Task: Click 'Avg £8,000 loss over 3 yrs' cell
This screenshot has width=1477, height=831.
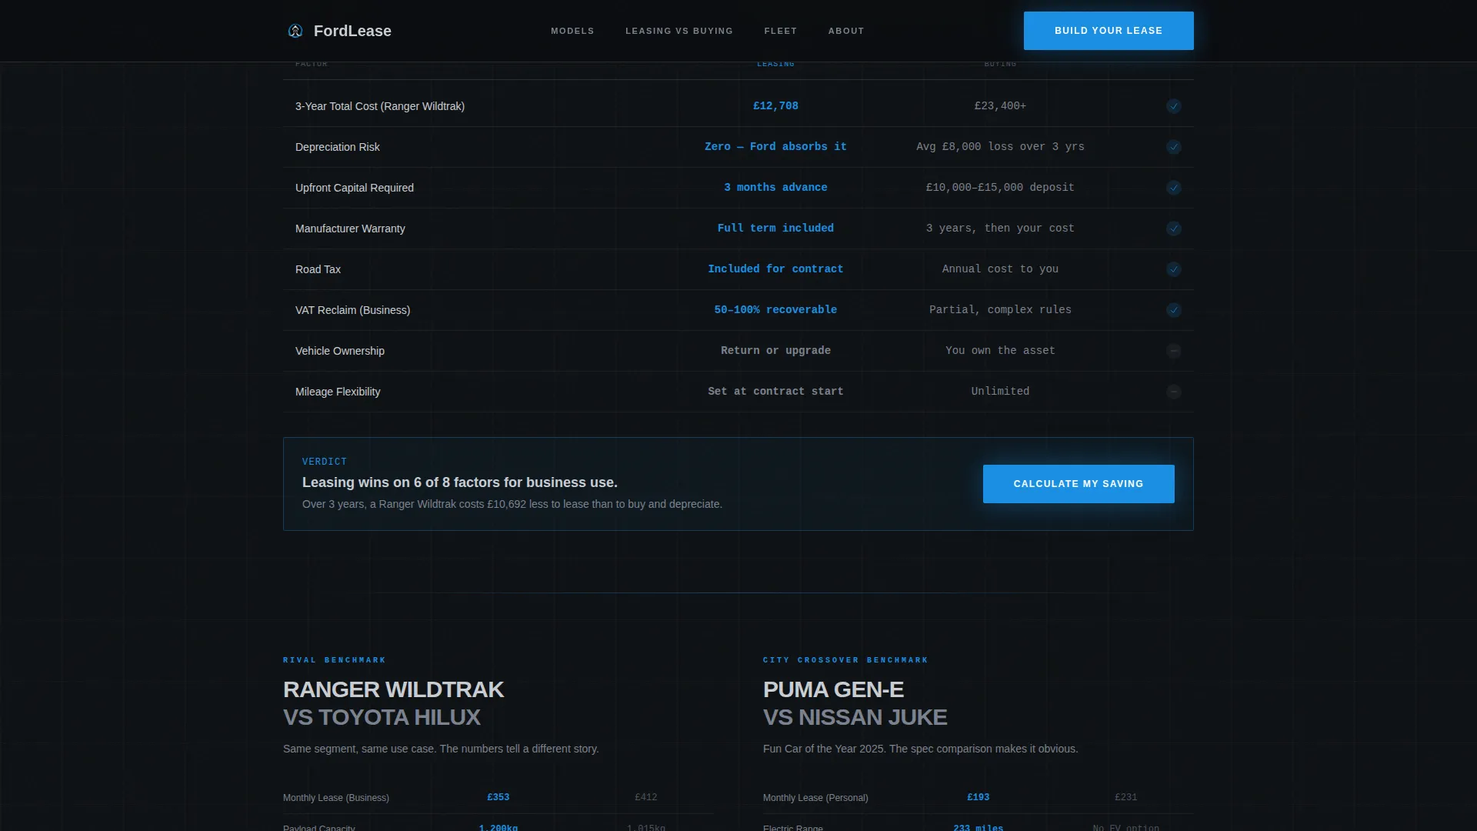Action: 1000,147
